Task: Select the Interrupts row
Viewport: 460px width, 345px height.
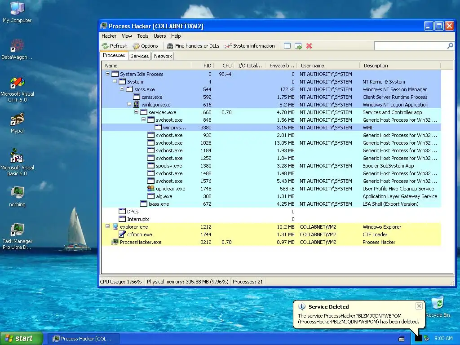Action: pos(271,219)
